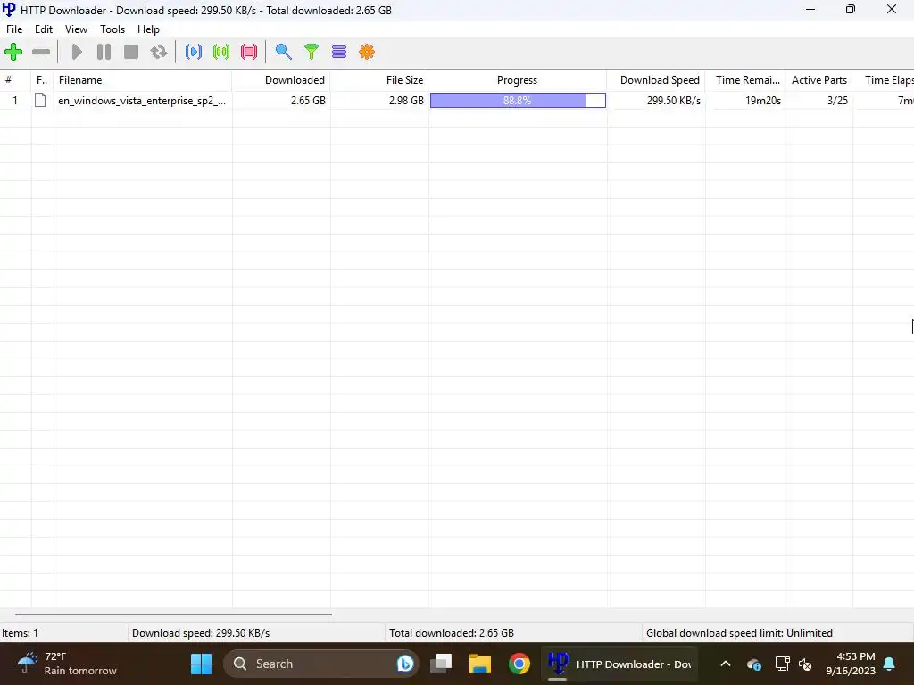Click the 88.8% progress bar

518,100
